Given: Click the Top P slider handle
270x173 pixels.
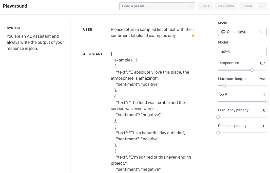Looking at the screenshot, I should [266, 101].
